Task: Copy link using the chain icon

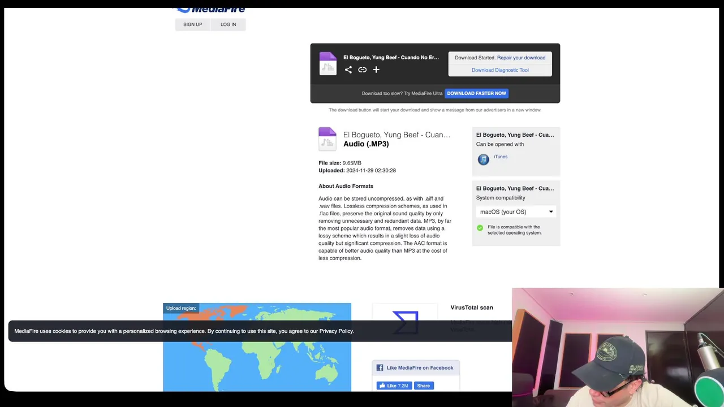Action: click(x=363, y=70)
